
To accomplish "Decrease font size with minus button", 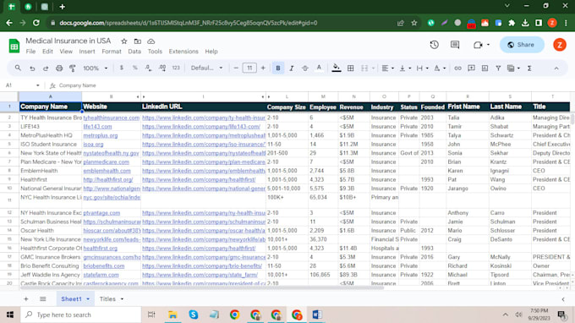I will (x=236, y=68).
